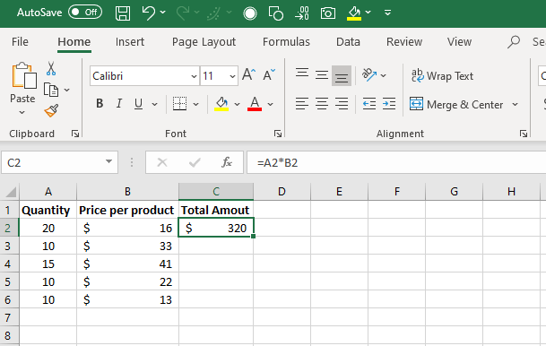This screenshot has height=346, width=546.
Task: Open Merge & Center dropdown arrow
Action: tap(515, 104)
